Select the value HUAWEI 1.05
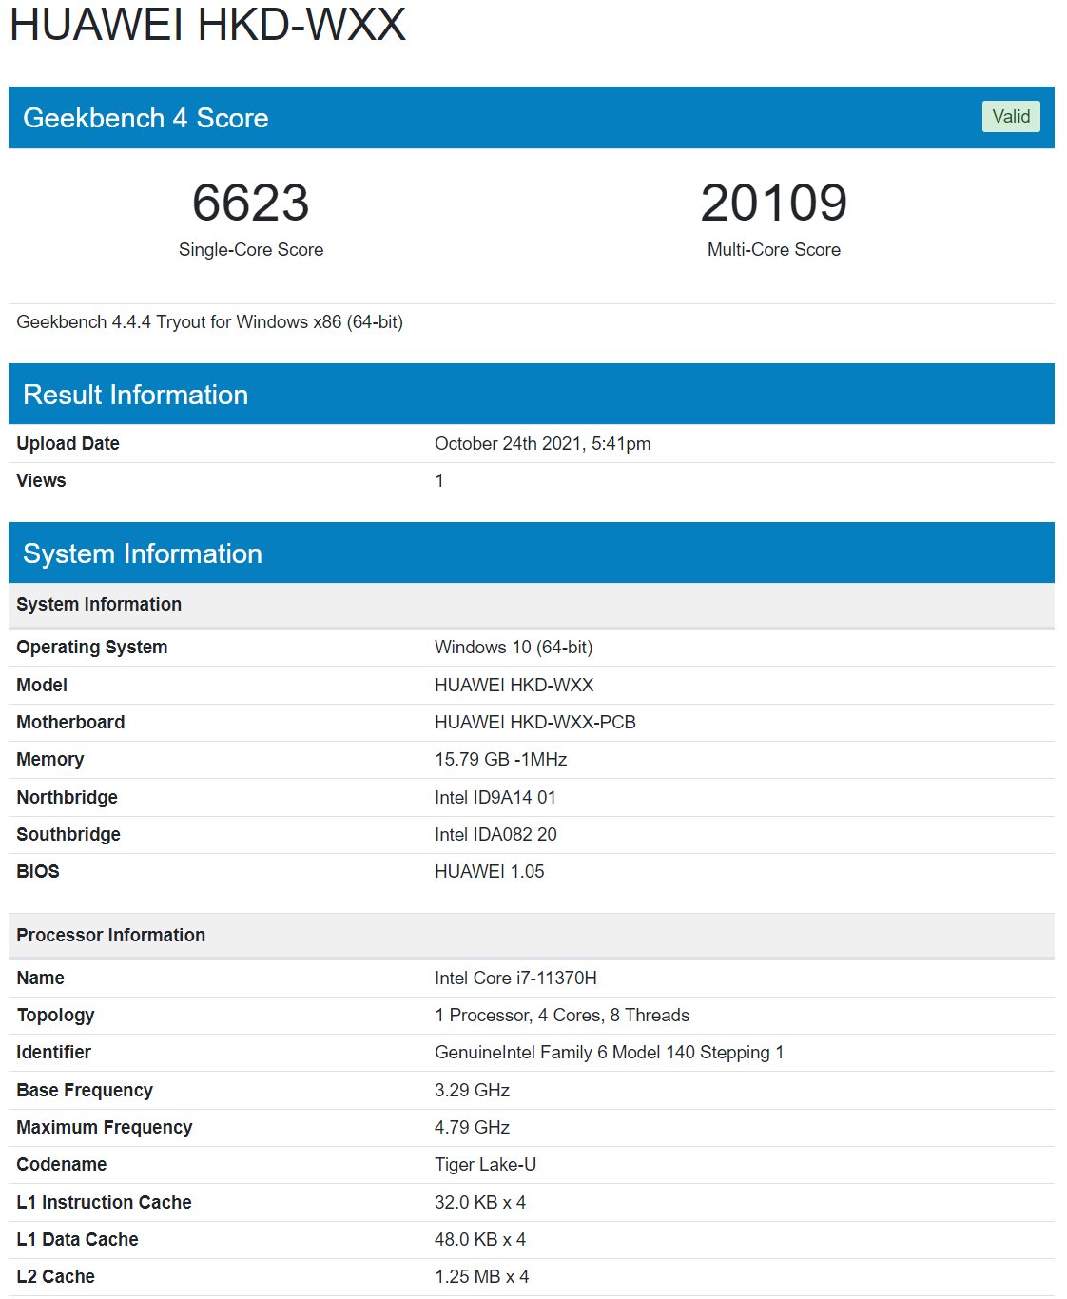Screen dimensions: 1067x1299 point(490,871)
